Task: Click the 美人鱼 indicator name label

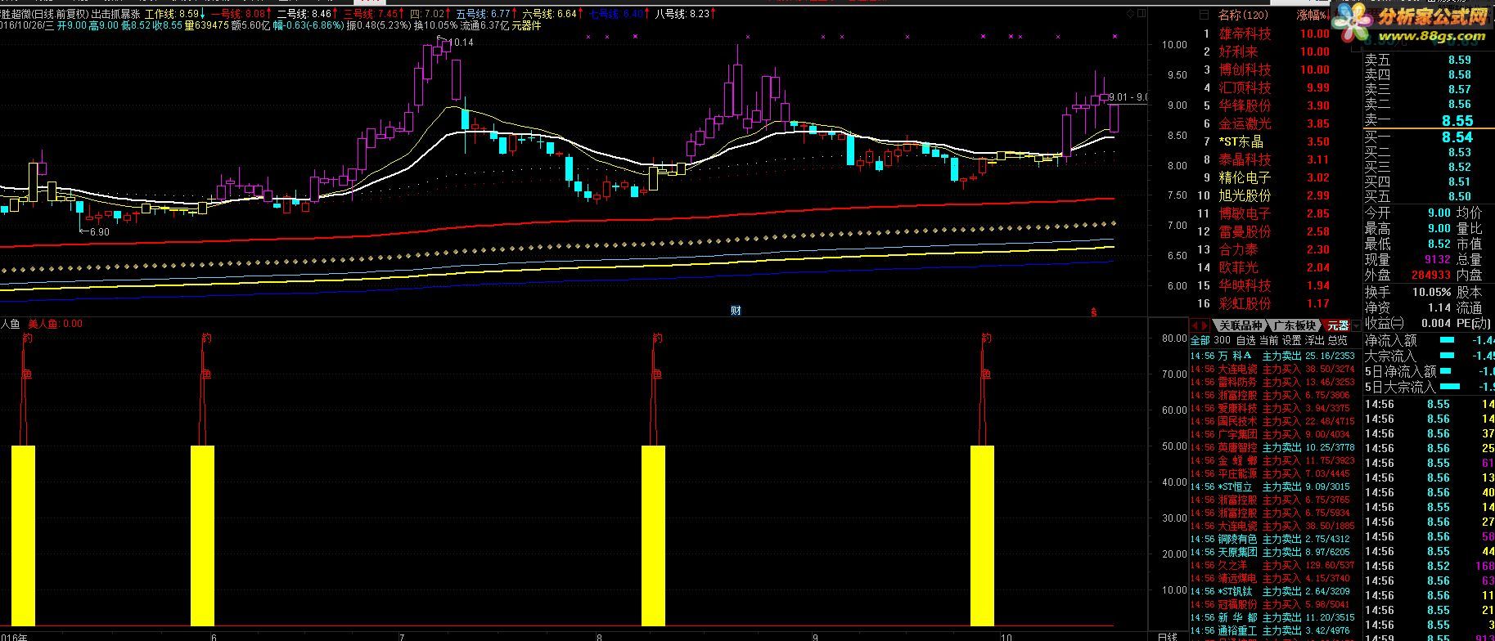Action: coord(43,324)
